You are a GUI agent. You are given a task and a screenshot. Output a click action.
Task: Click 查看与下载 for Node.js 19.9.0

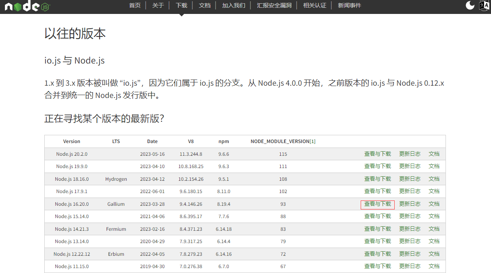point(377,166)
